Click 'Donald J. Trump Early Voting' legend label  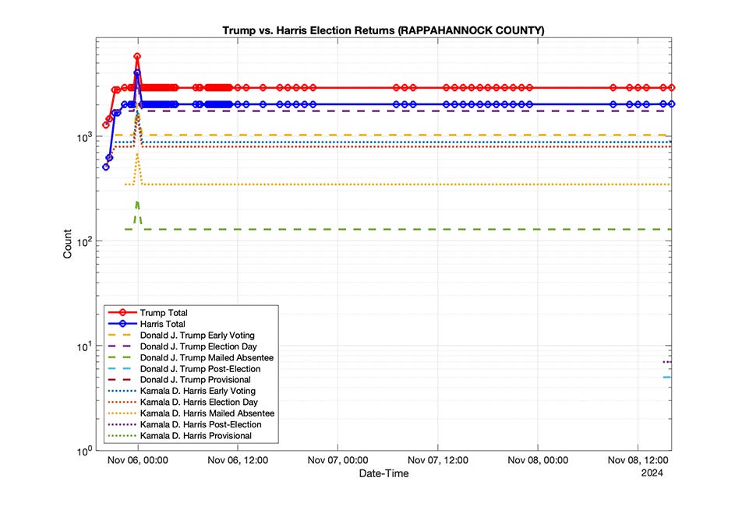pyautogui.click(x=197, y=336)
